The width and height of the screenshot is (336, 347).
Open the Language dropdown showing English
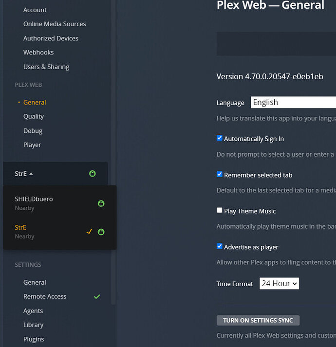293,102
